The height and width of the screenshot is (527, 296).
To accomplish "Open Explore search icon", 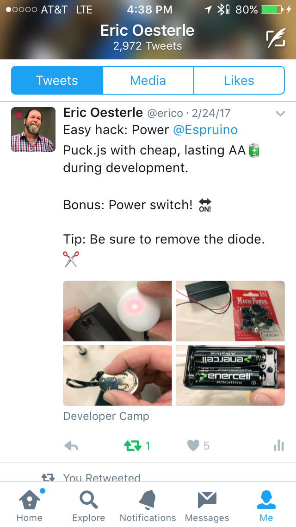I will click(89, 506).
